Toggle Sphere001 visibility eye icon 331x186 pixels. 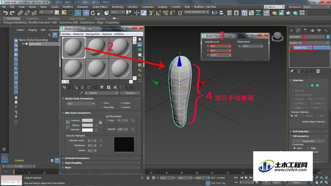[23, 44]
